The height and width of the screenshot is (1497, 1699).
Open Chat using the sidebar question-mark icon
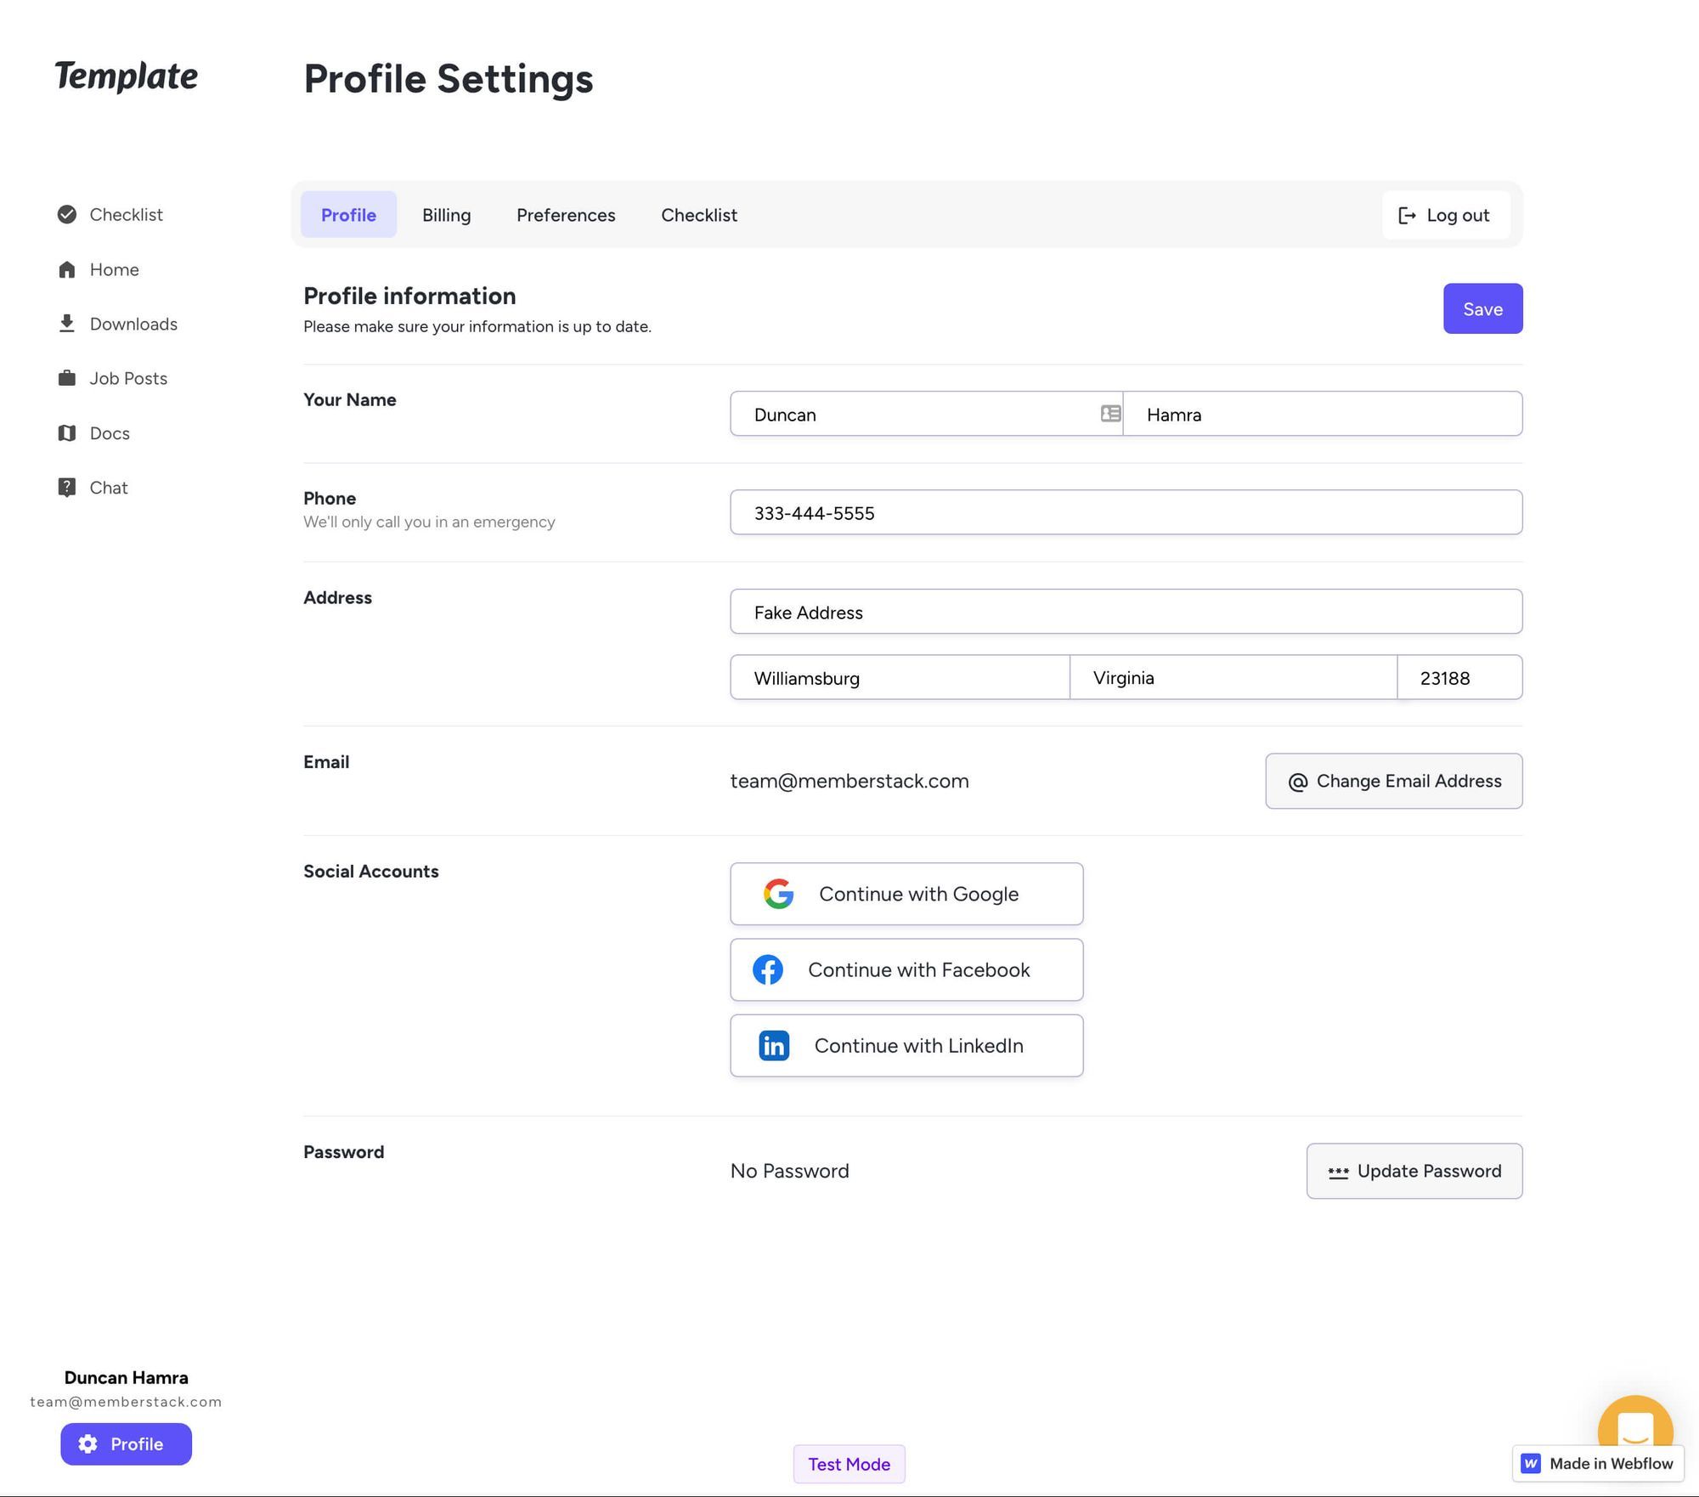(x=66, y=487)
